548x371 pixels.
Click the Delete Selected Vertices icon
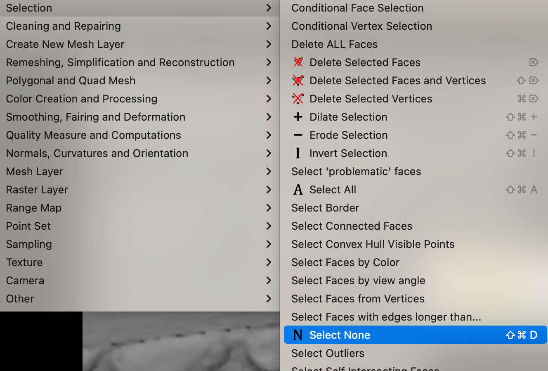tap(298, 99)
